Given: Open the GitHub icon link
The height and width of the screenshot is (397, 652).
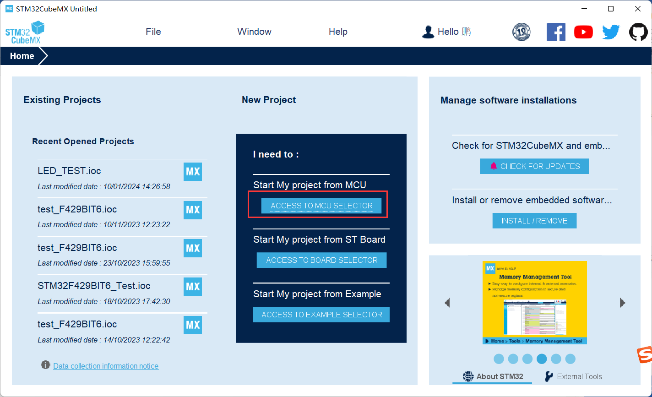Looking at the screenshot, I should pyautogui.click(x=638, y=32).
